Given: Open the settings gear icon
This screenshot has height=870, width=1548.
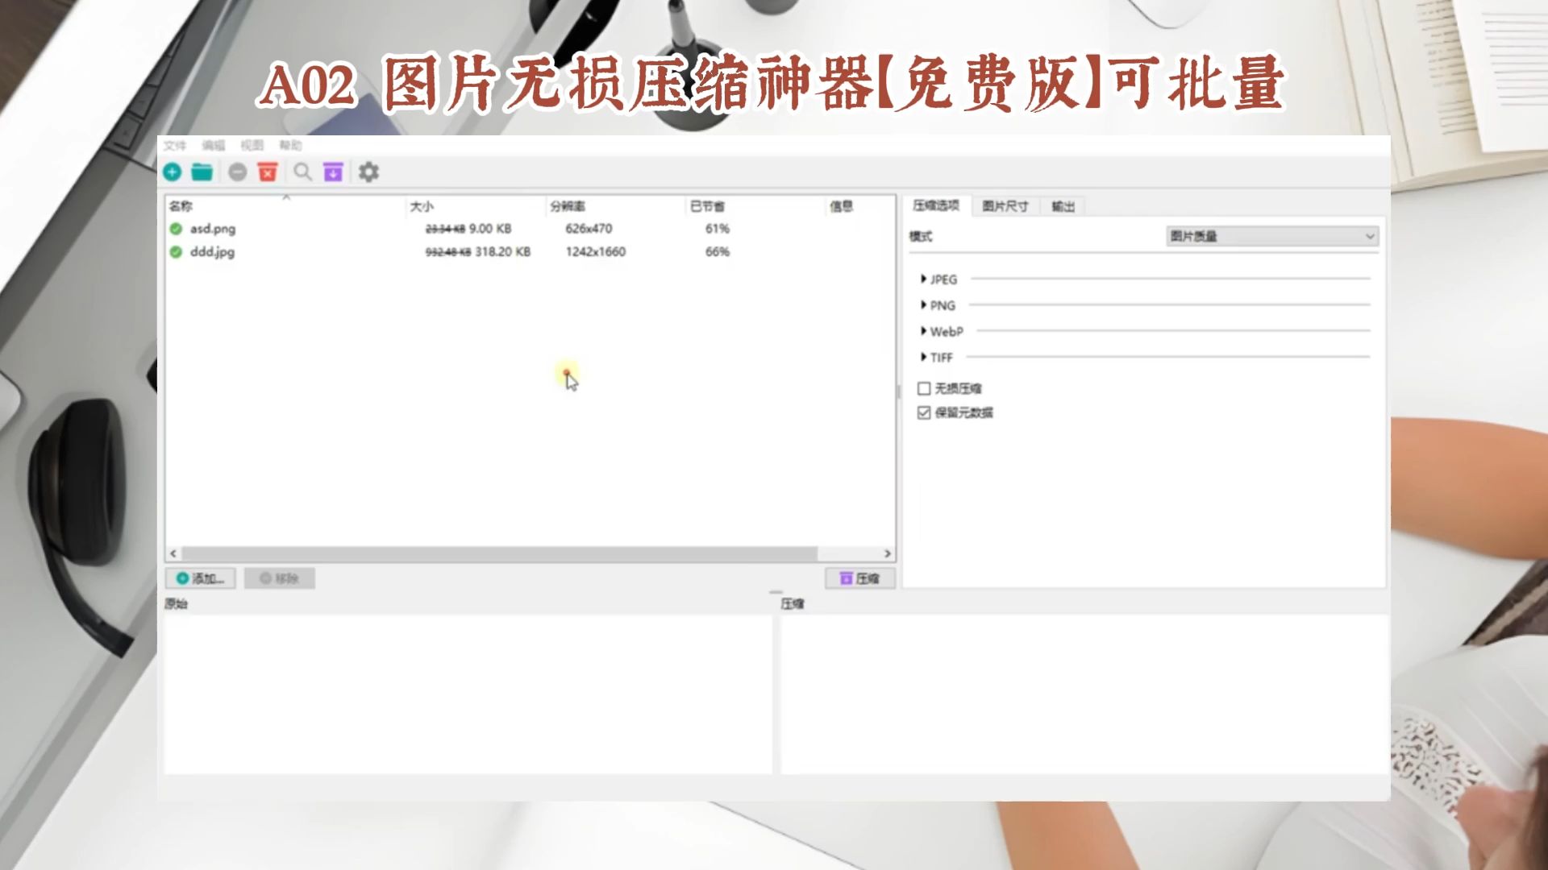Looking at the screenshot, I should [x=368, y=172].
